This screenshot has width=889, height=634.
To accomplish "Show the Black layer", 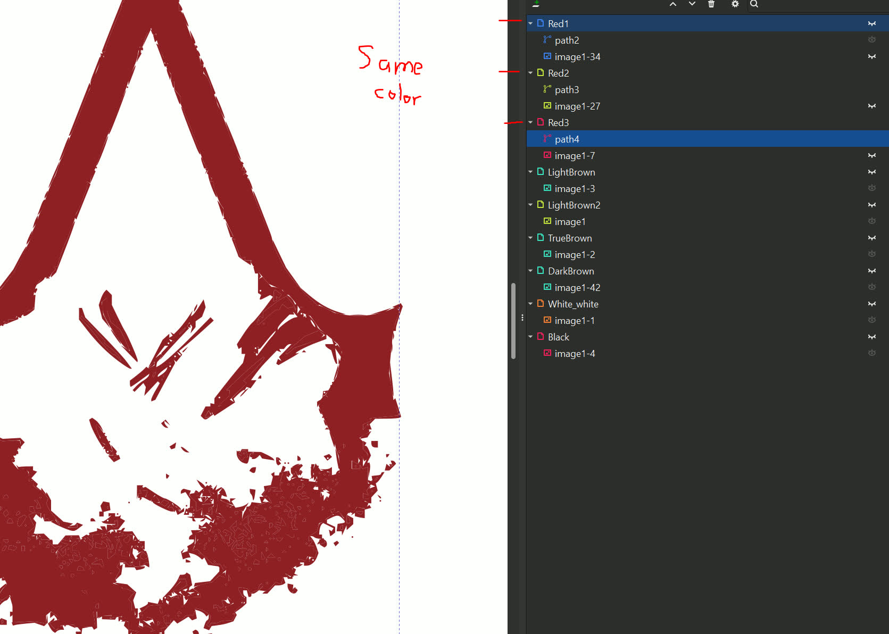I will pos(872,337).
